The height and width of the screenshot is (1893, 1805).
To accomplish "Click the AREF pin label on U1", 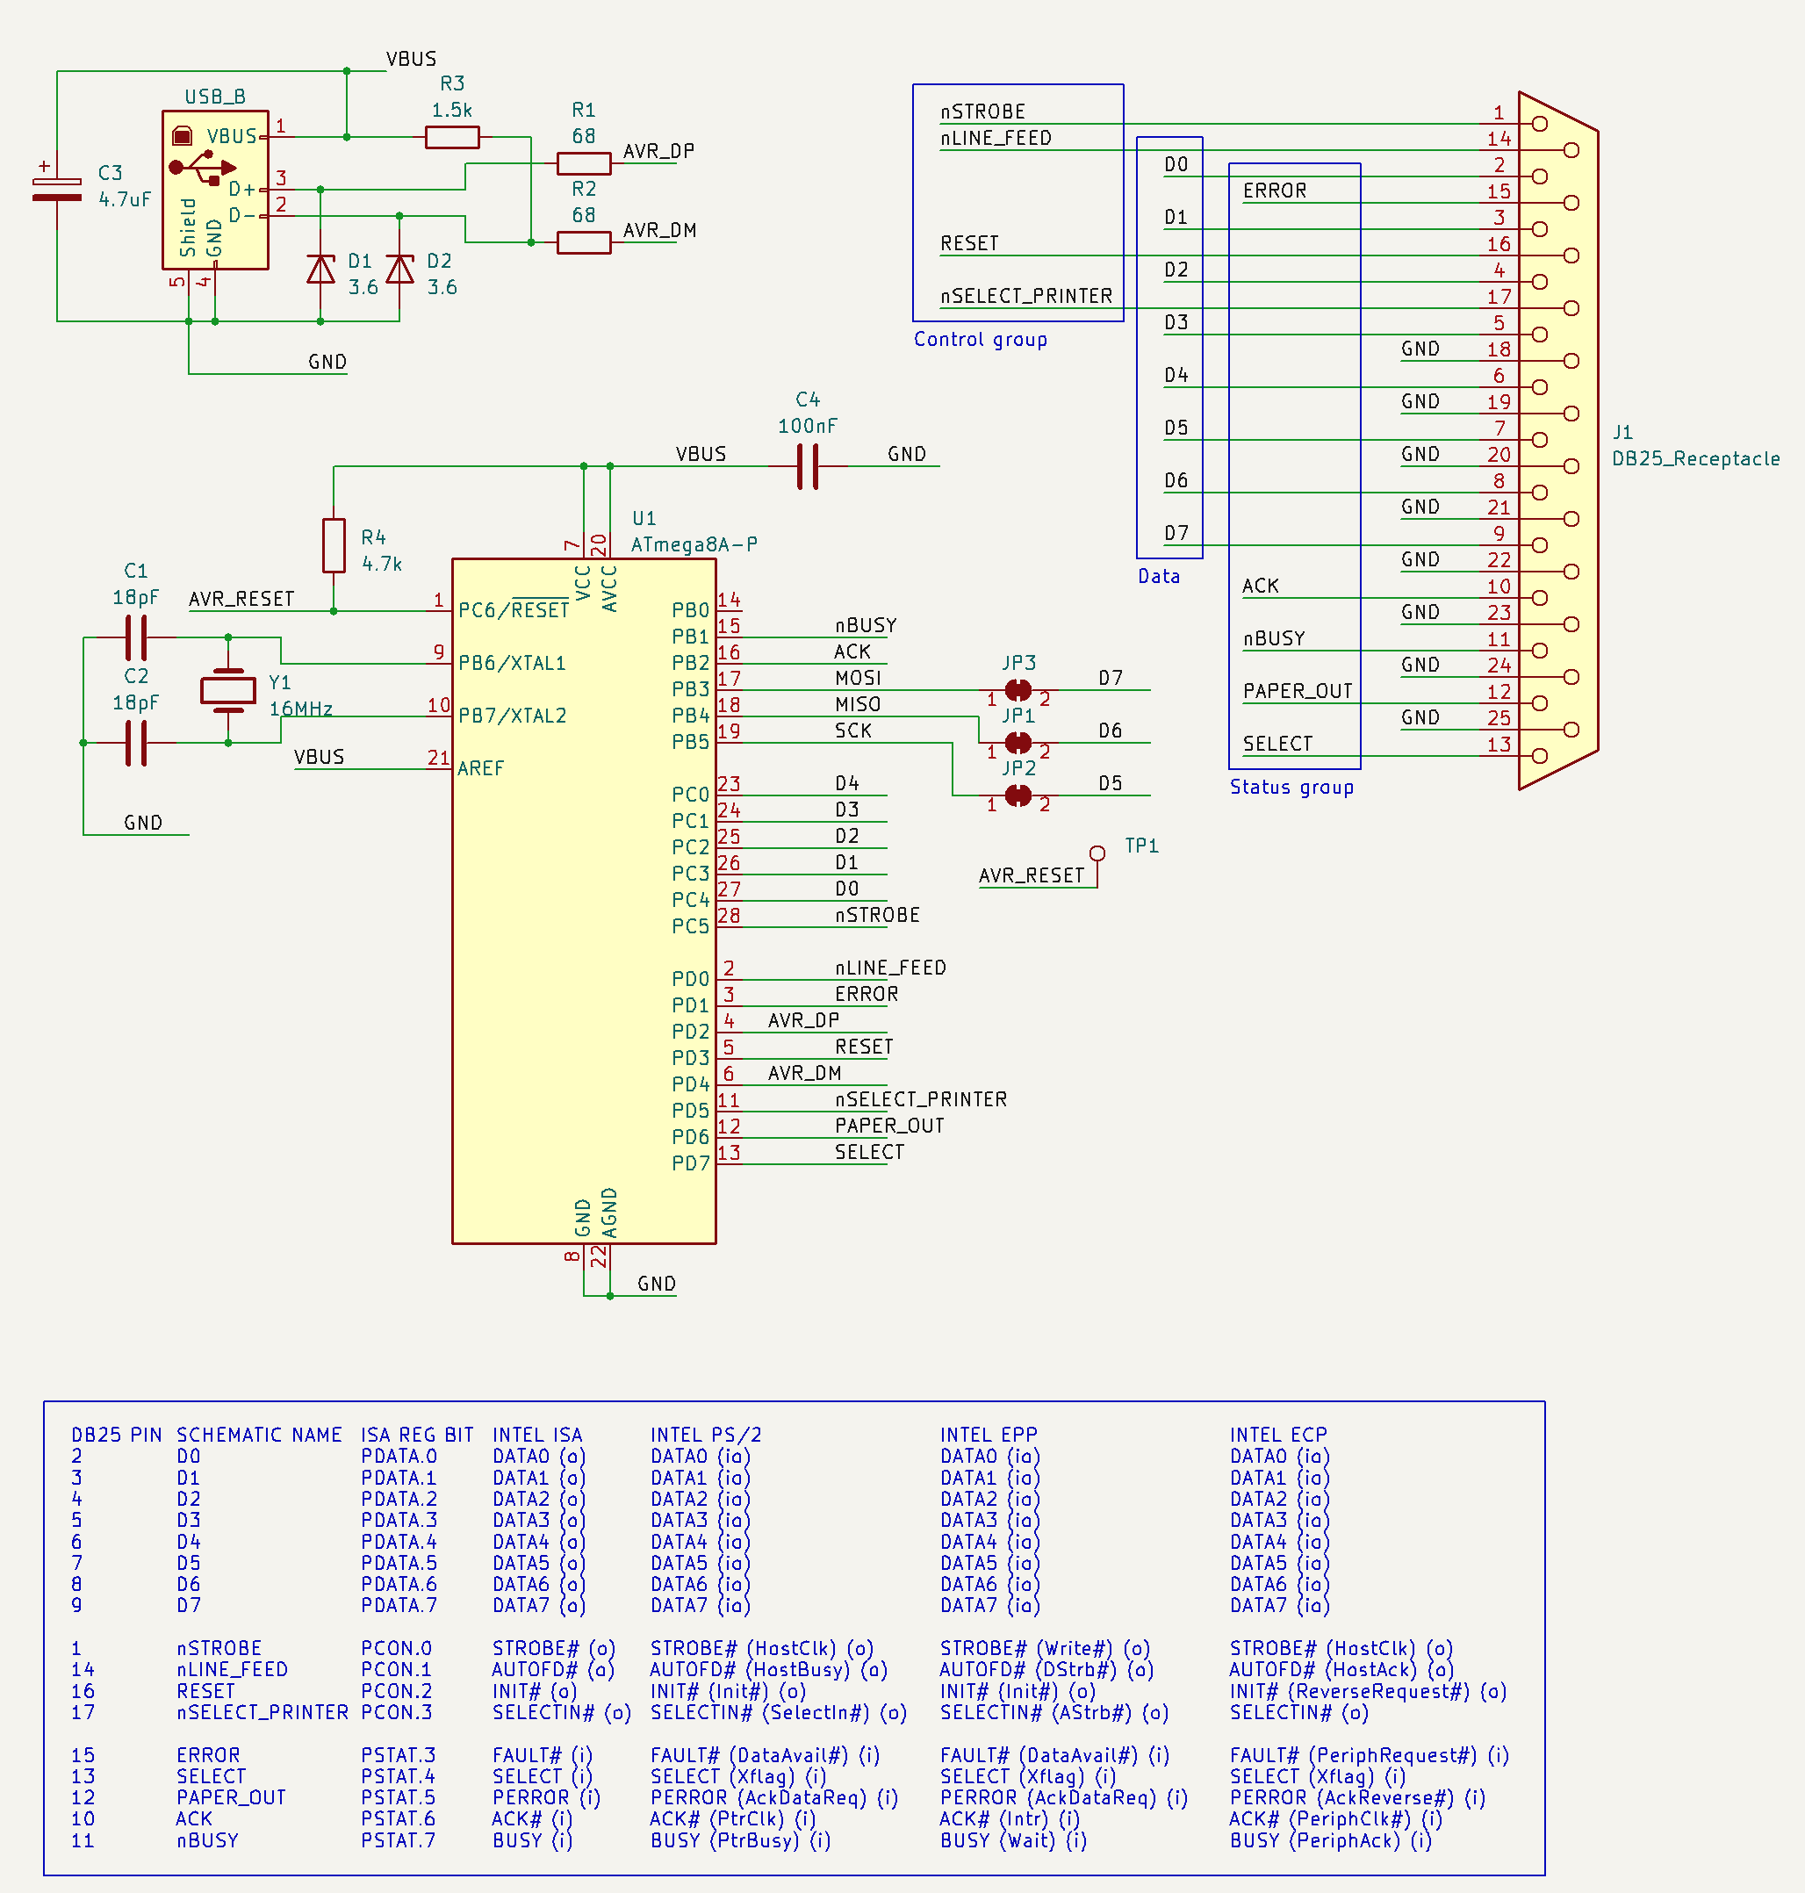I will tap(480, 768).
